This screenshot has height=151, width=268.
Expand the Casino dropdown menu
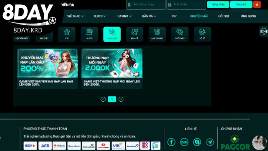coord(124,16)
